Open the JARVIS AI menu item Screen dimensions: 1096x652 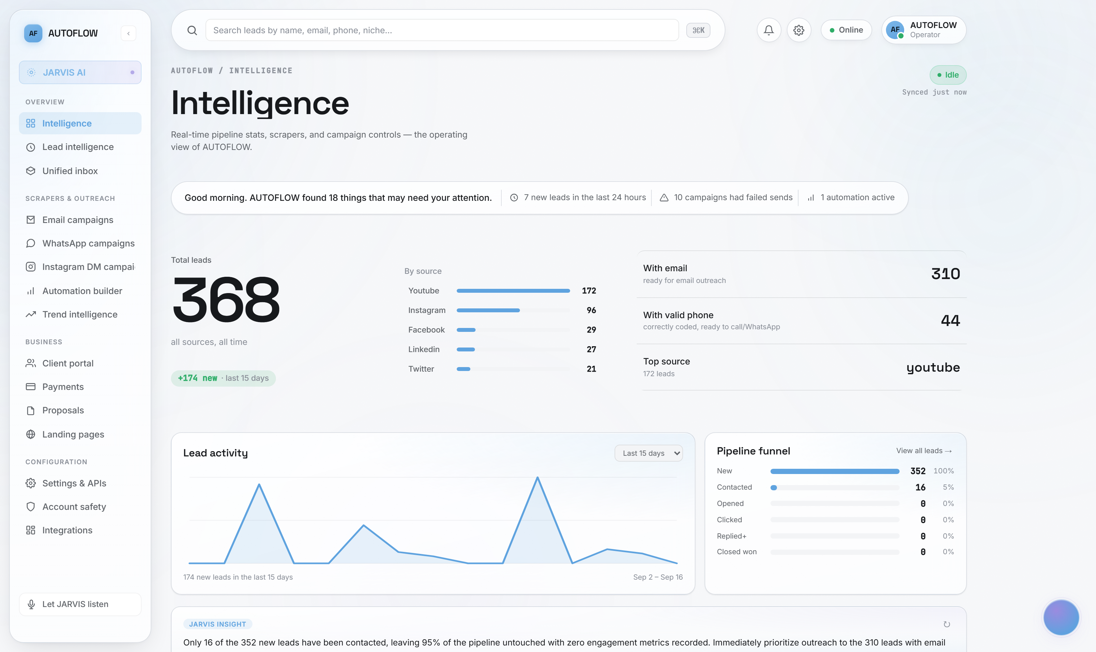[x=80, y=72]
